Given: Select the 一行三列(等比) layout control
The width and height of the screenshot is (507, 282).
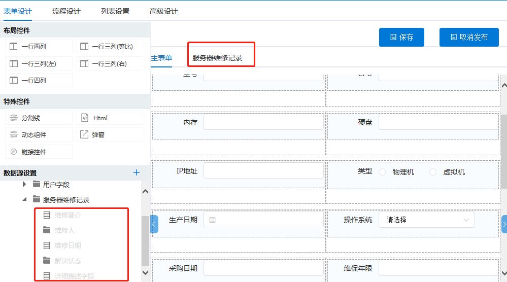Looking at the screenshot, I should click(x=109, y=47).
